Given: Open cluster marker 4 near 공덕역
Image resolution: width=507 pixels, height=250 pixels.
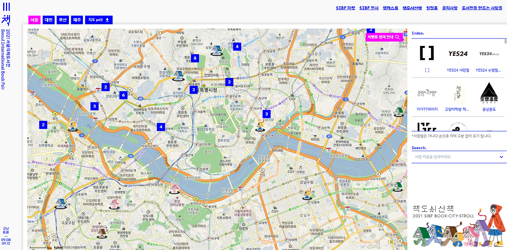Looking at the screenshot, I should coord(160,127).
